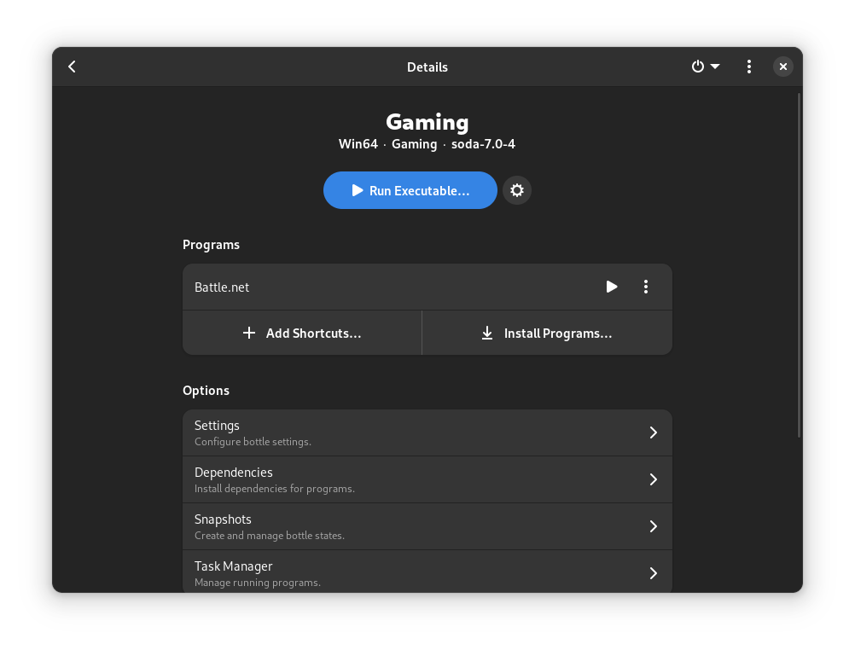
Task: Click Install Programs for the Gaming bottle
Action: tap(546, 333)
